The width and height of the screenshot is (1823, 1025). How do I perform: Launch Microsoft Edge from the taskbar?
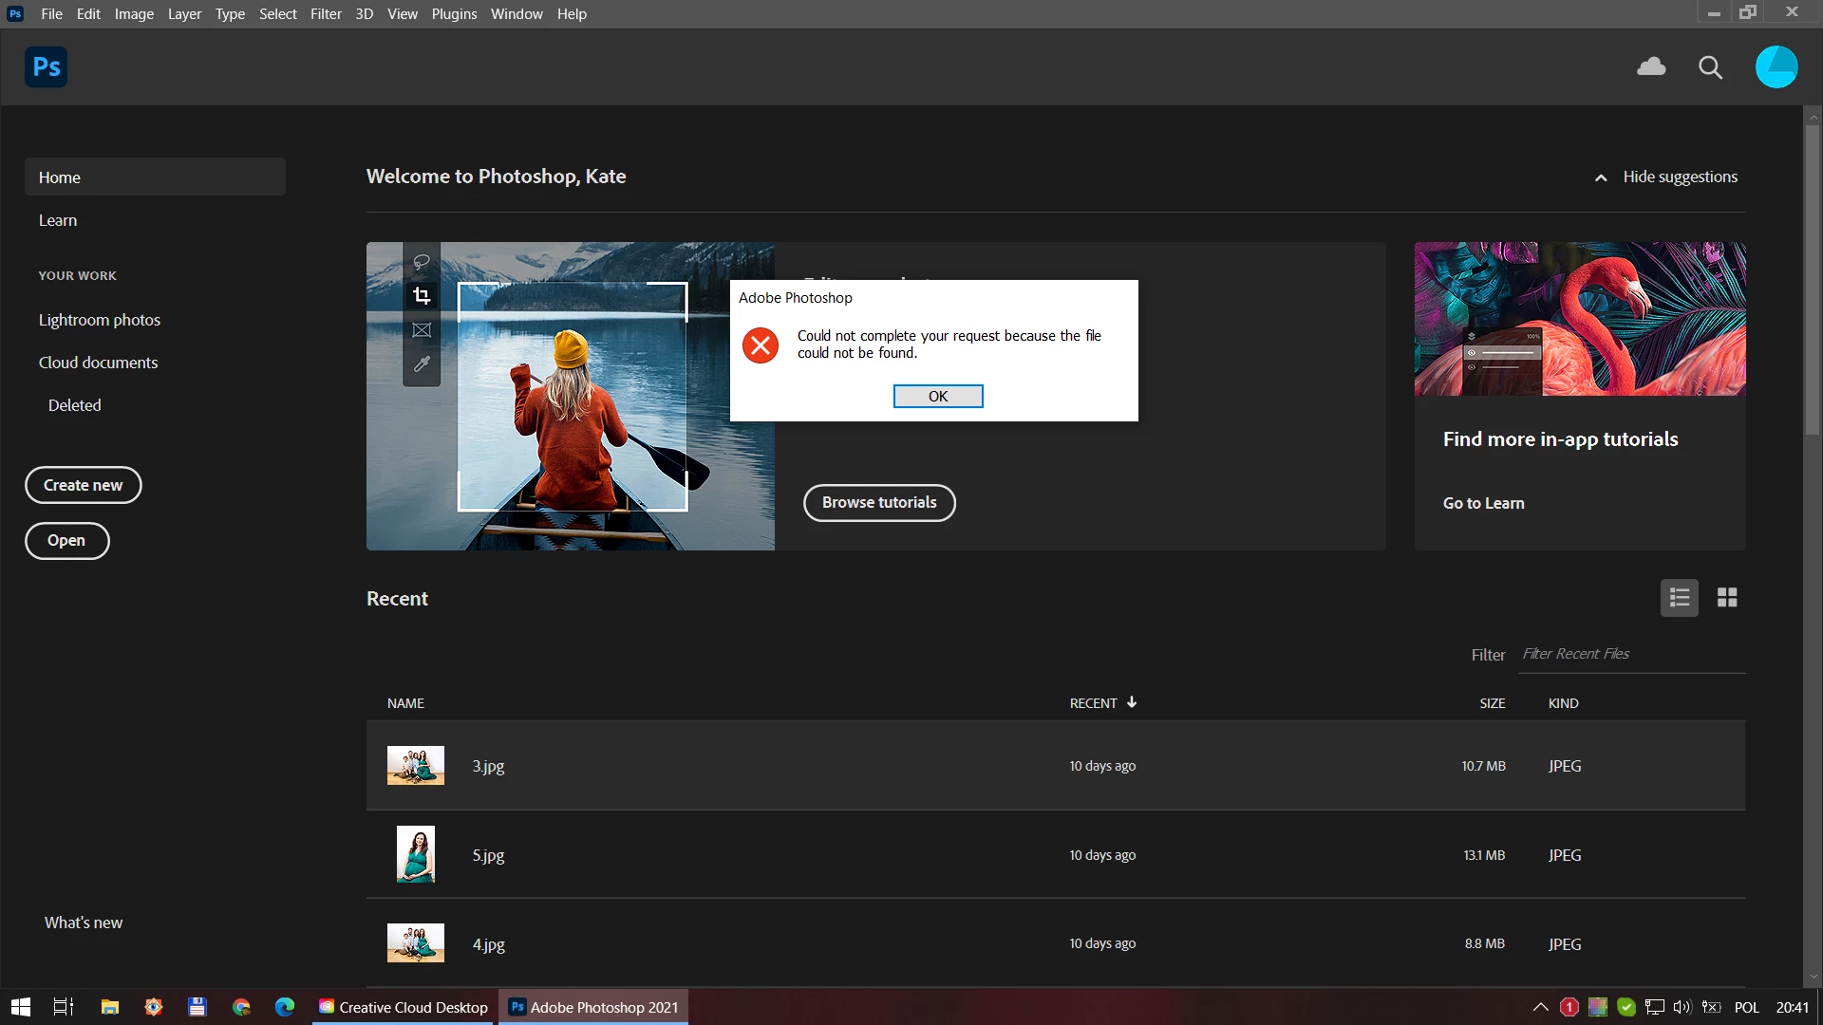[x=285, y=1007]
